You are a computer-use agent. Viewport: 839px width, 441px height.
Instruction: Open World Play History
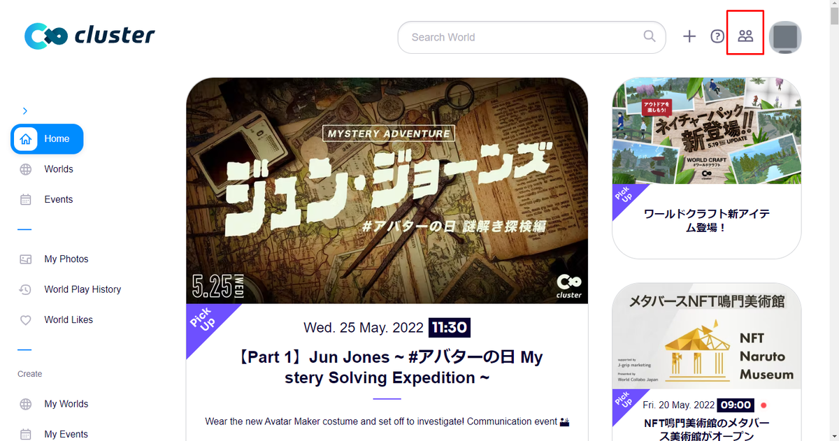coord(83,289)
